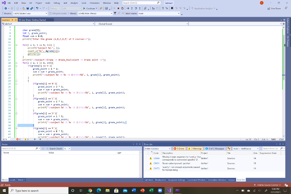
Task: Click the Undo arrow on the toolbar
Action: (37, 9)
